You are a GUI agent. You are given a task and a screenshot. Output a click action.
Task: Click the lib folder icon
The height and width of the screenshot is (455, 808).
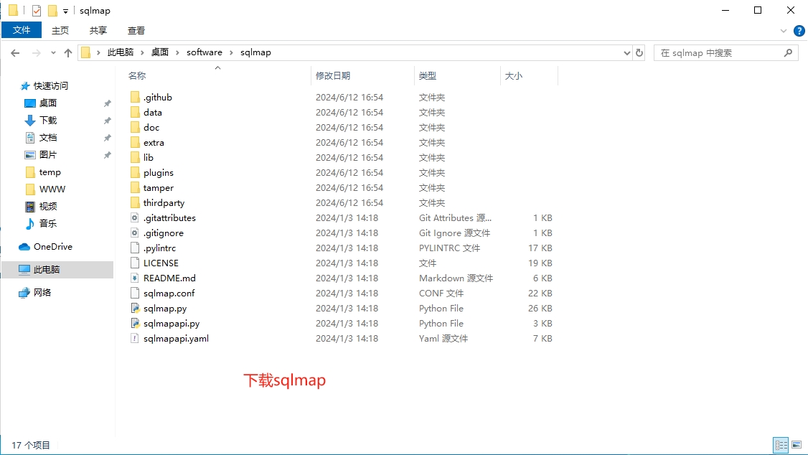point(135,158)
